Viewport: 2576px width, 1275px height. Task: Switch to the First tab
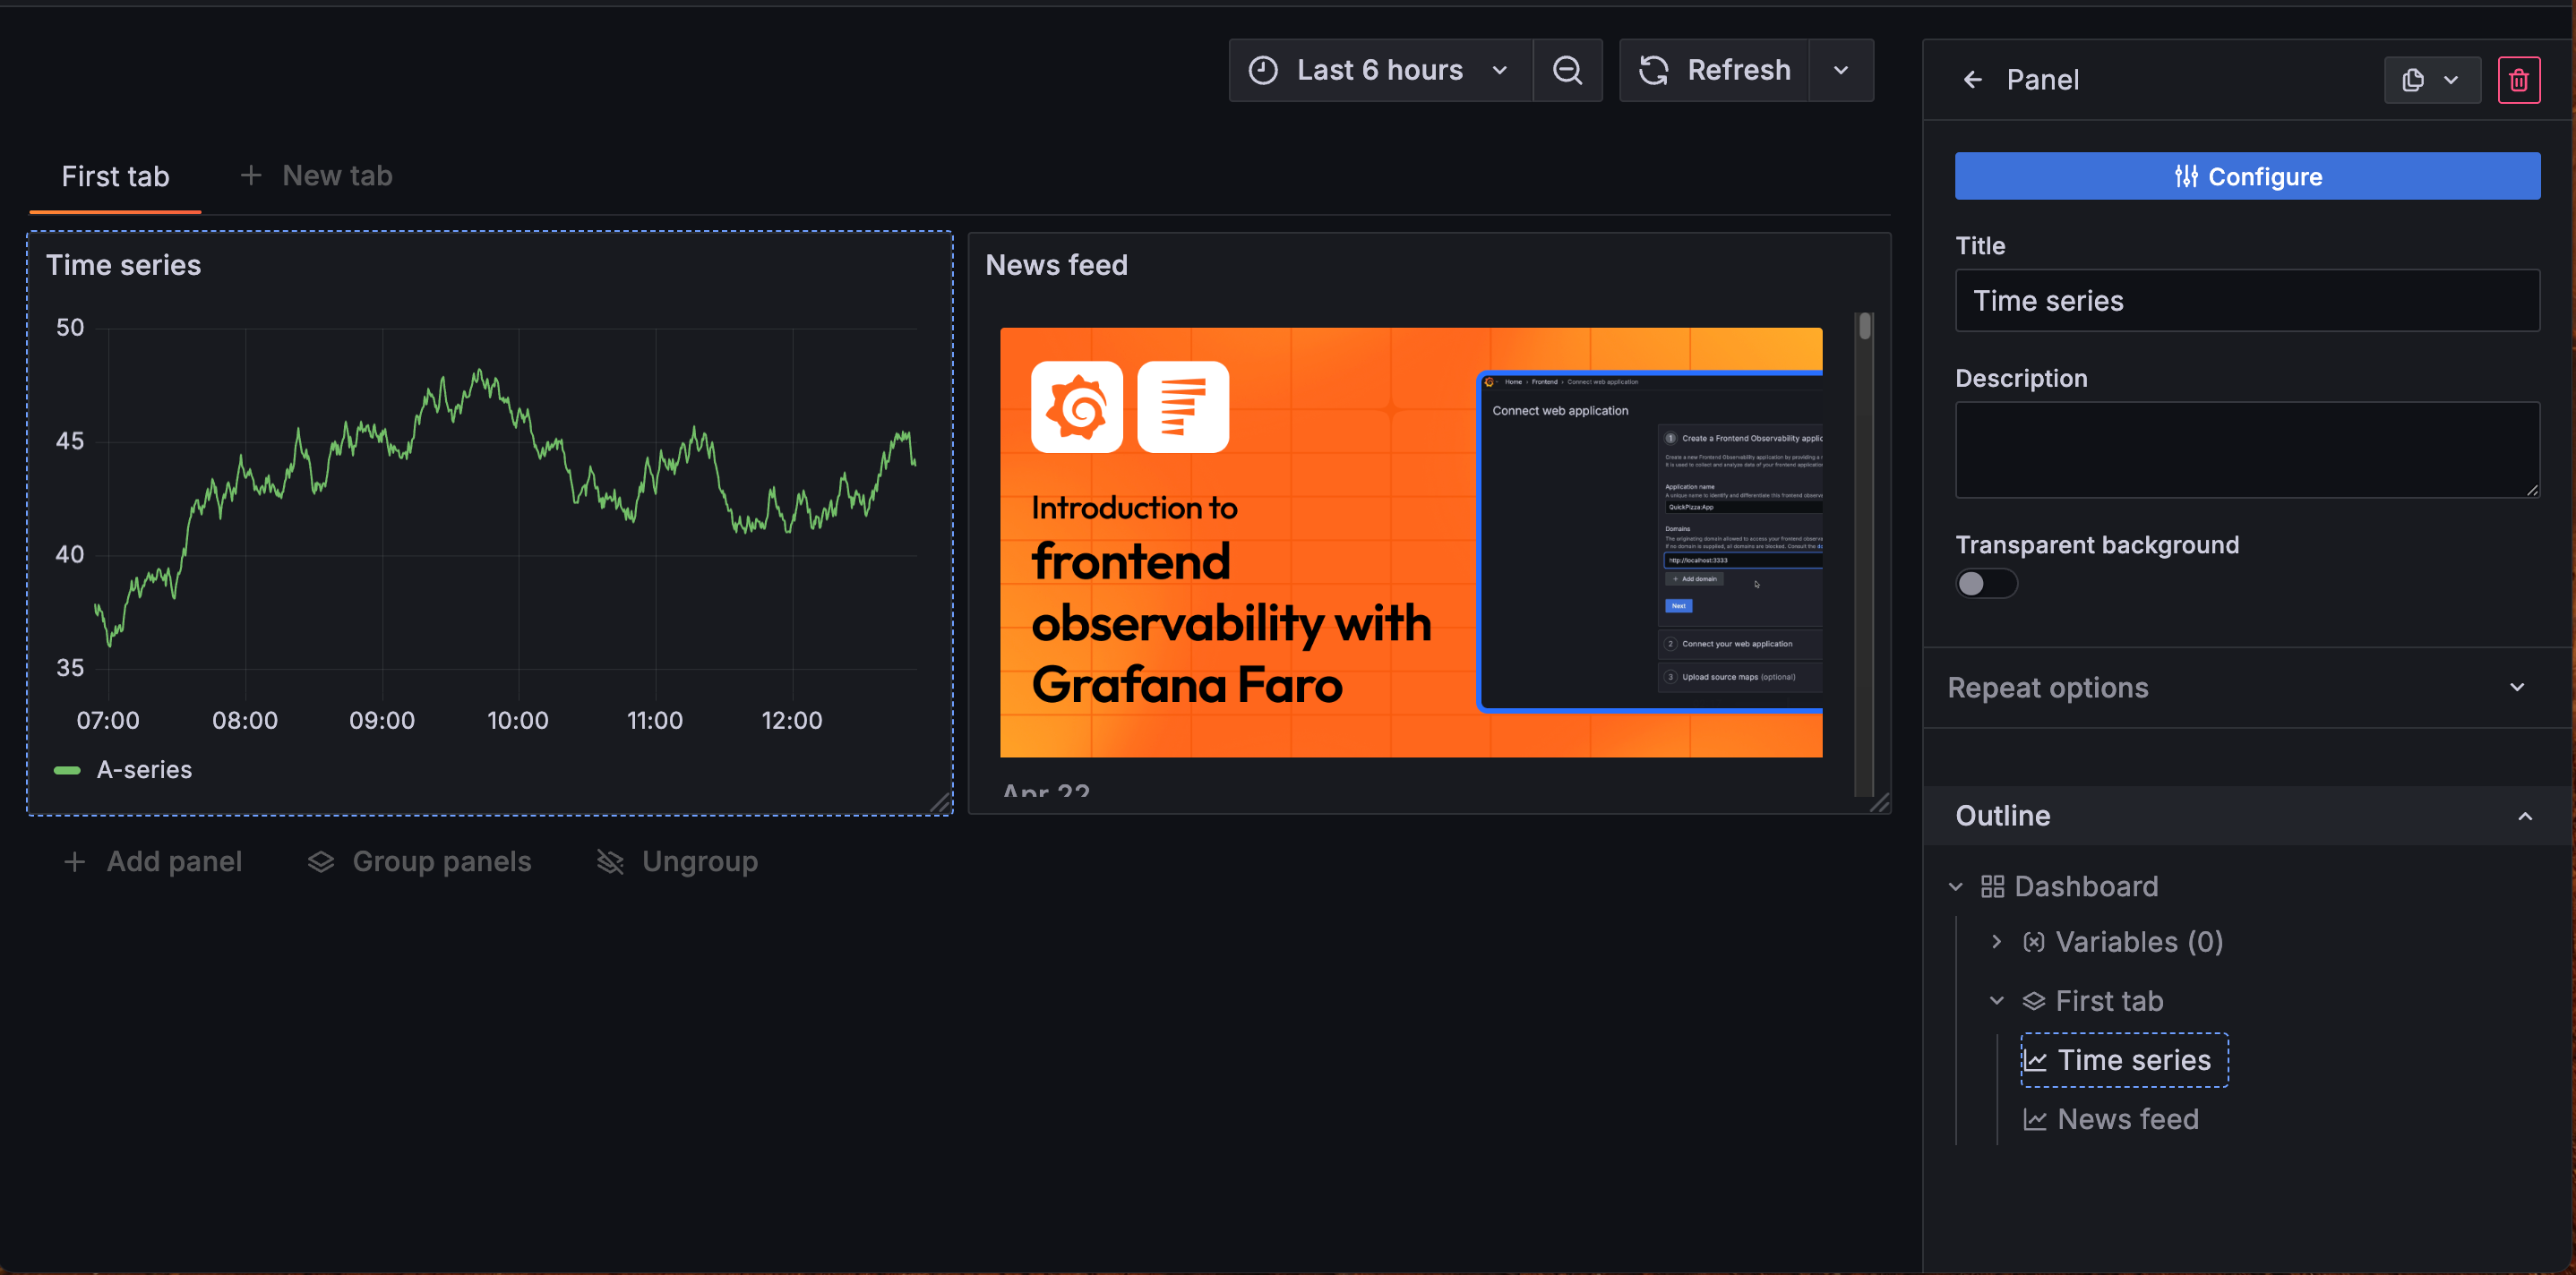[114, 176]
